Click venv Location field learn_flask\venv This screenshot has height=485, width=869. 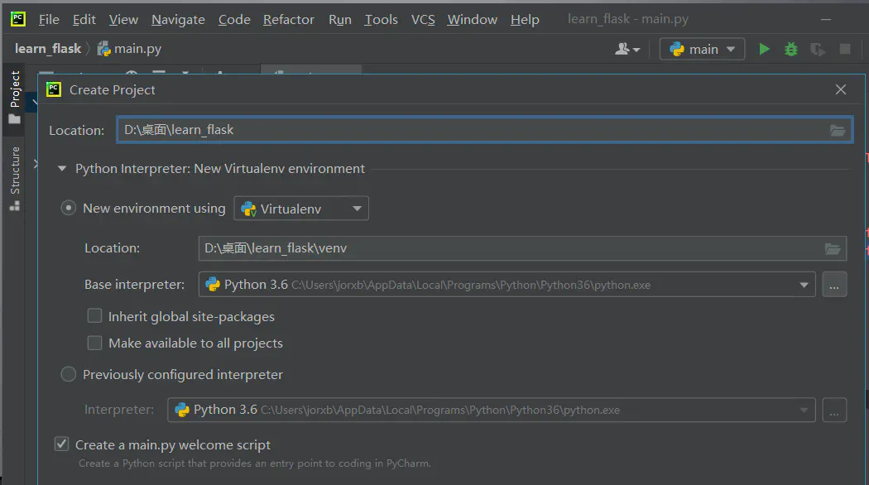tap(522, 248)
